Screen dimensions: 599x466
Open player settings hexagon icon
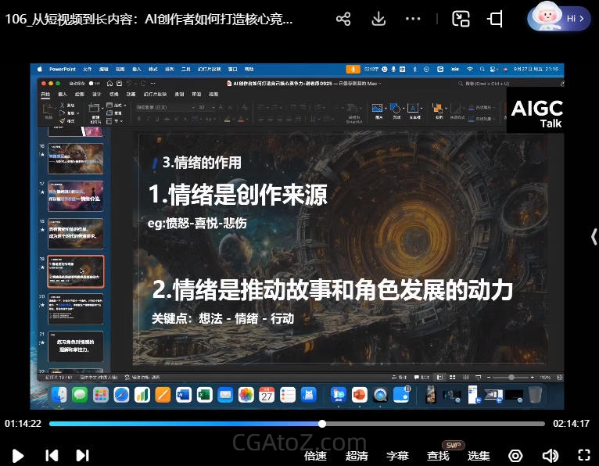(515, 456)
